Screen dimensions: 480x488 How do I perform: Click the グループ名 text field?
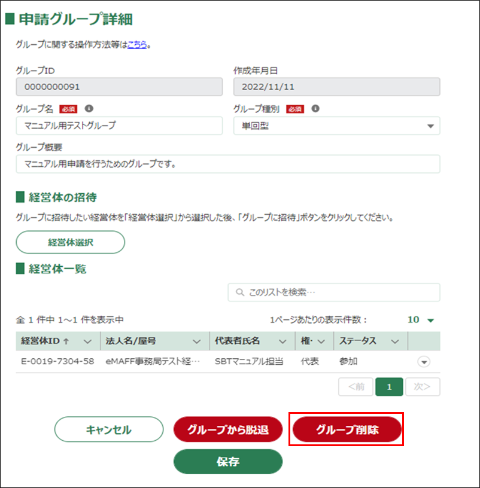(x=119, y=126)
